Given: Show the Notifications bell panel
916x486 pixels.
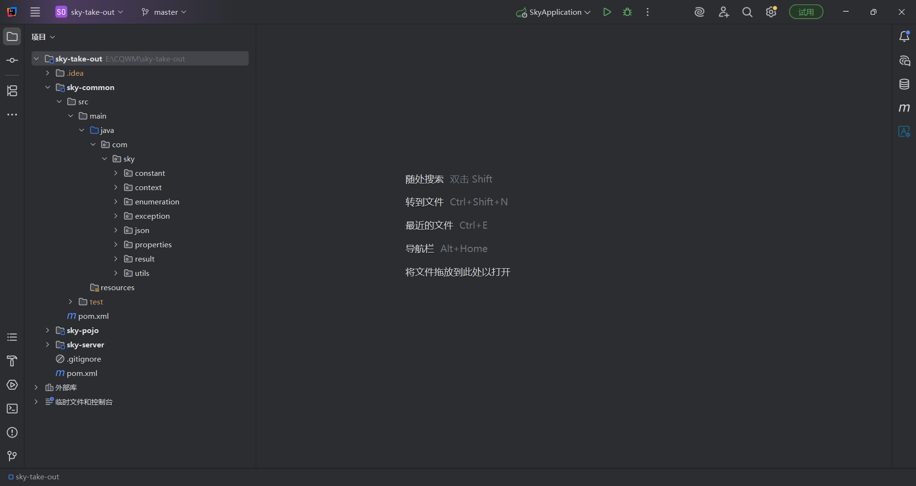Looking at the screenshot, I should [904, 37].
